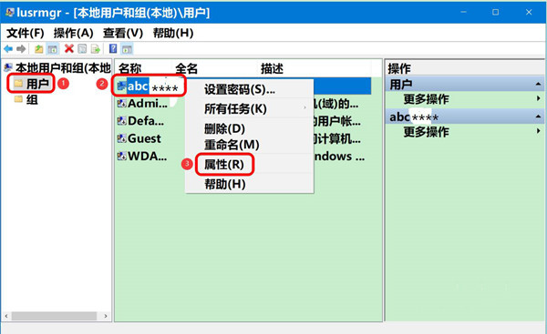Click the WDA... user account icon
Image resolution: width=547 pixels, height=334 pixels.
pyautogui.click(x=122, y=156)
